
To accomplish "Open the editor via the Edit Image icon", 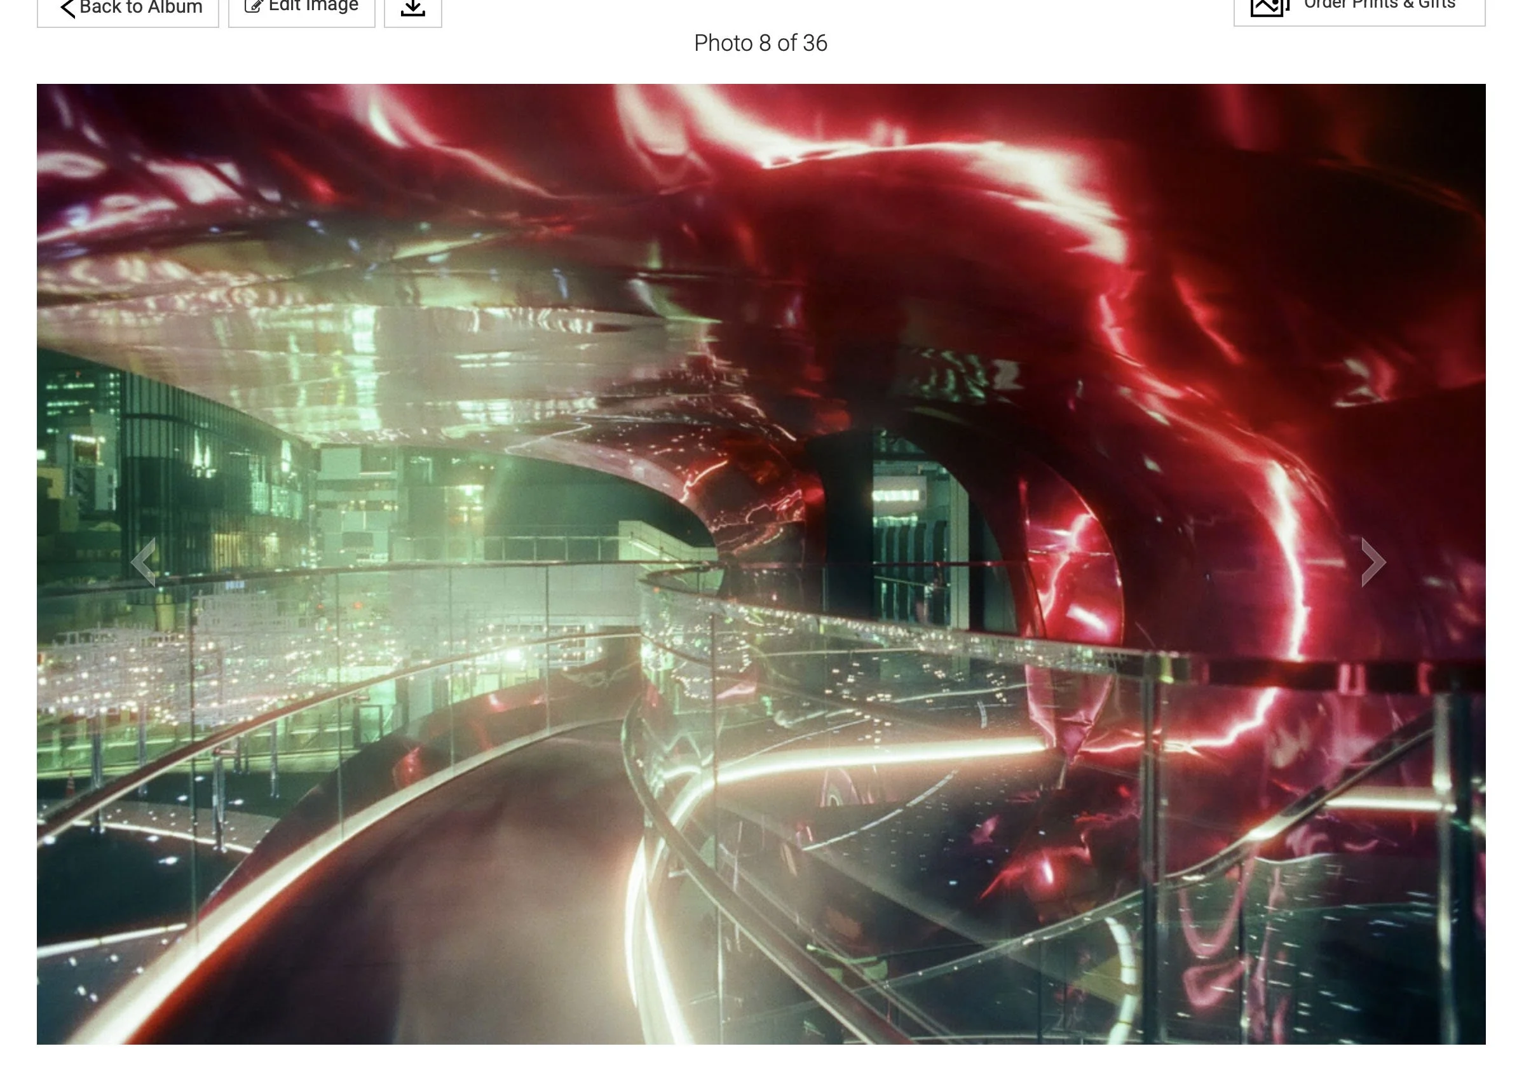I will click(254, 5).
